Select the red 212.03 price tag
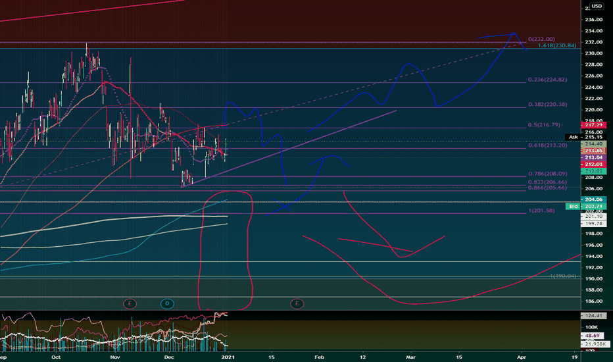The width and height of the screenshot is (613, 362). coord(594,165)
